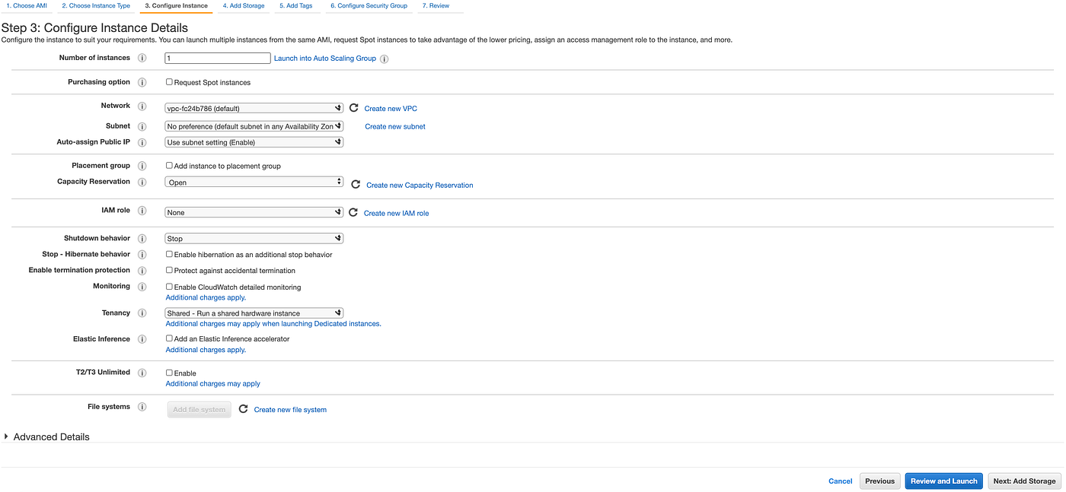Open the Auto-assign Public IP selector

(254, 141)
